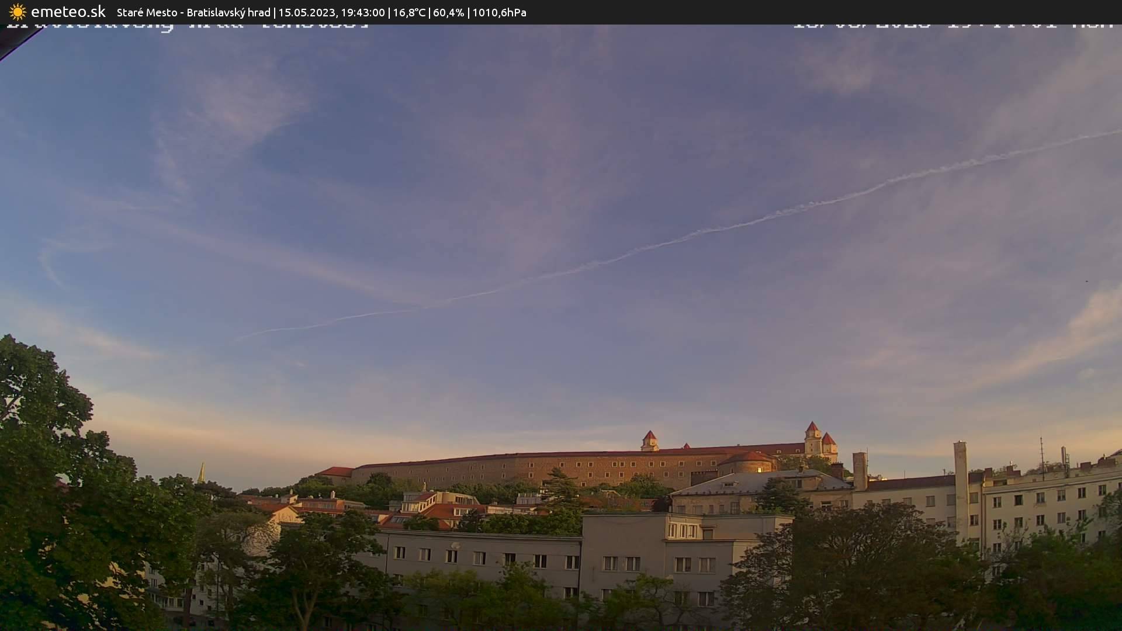Click the faded camera timestamp overlay top right
Image resolution: width=1122 pixels, height=631 pixels.
click(x=953, y=25)
